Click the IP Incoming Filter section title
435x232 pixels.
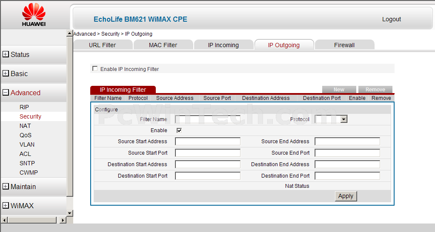point(123,90)
